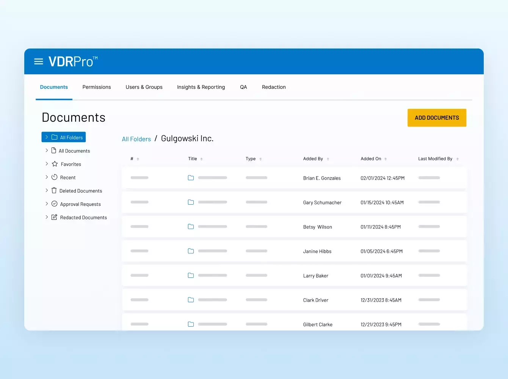Open the Insights & Reporting tab
Screen dimensions: 508x379
coord(201,87)
